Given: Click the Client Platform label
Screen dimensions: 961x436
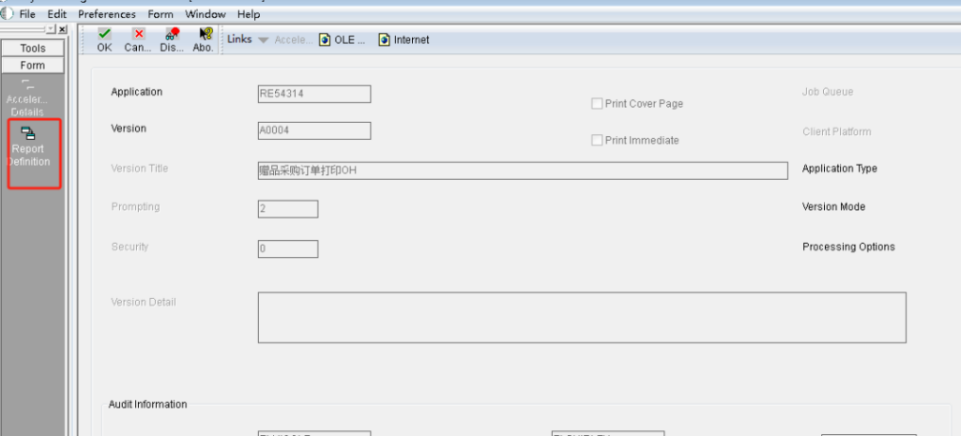Looking at the screenshot, I should [836, 131].
